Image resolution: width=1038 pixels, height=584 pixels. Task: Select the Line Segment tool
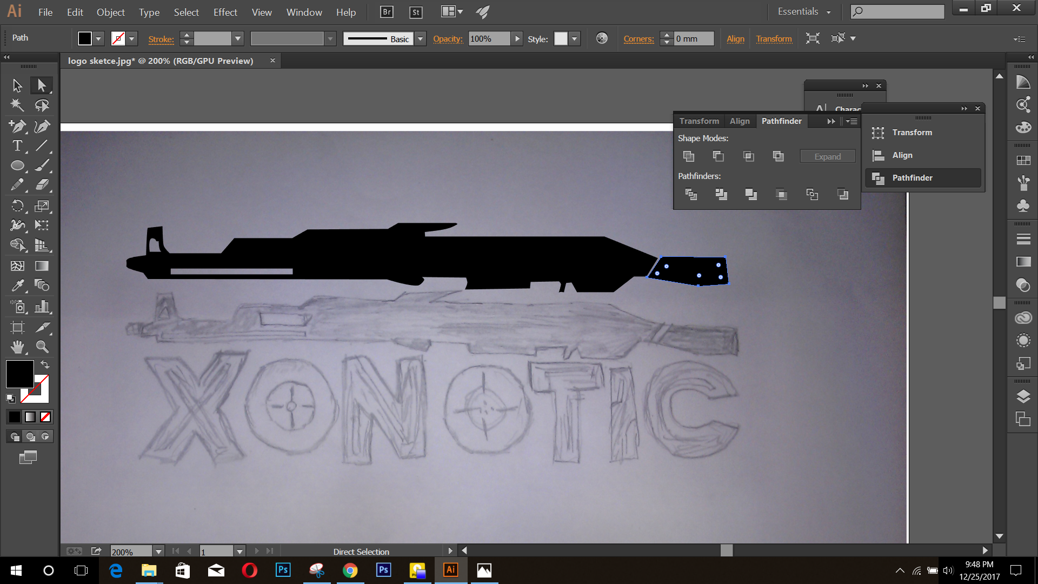click(x=42, y=146)
